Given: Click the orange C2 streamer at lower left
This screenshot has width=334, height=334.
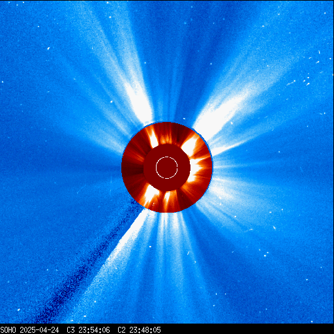Looking at the screenshot, I should [149, 195].
